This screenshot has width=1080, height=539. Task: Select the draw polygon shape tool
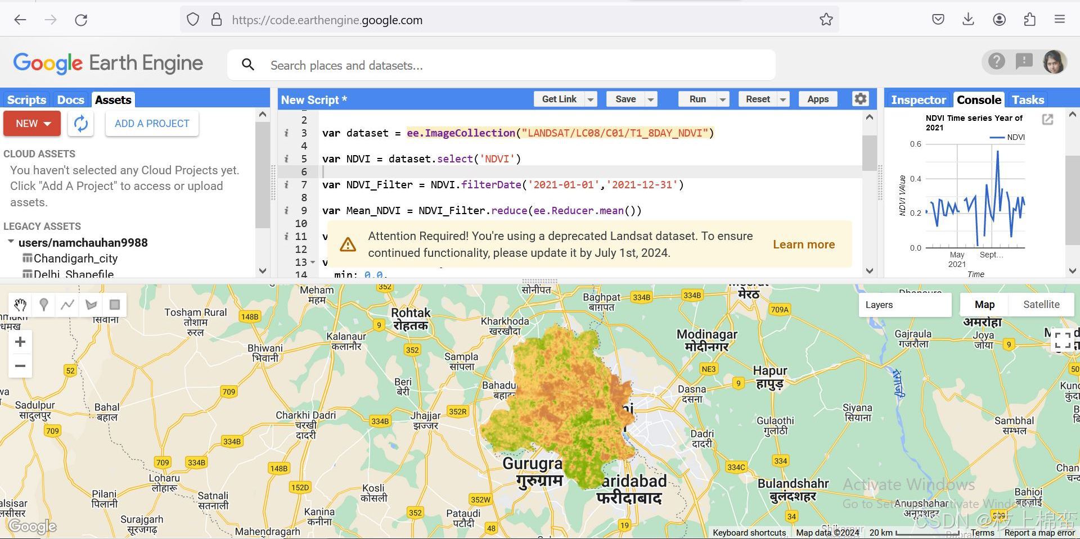tap(91, 305)
